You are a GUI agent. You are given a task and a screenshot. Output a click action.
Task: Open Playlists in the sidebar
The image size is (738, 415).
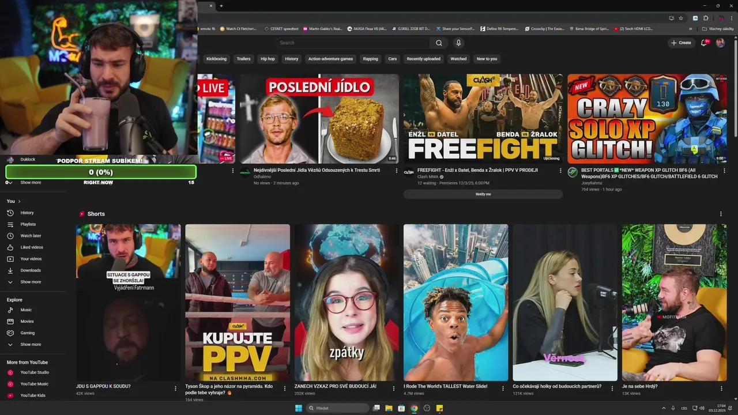point(28,224)
